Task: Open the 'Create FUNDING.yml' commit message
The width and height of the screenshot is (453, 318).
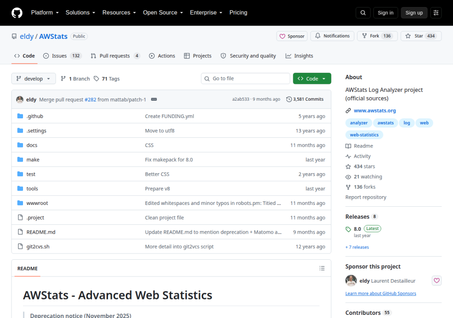Action: [169, 116]
